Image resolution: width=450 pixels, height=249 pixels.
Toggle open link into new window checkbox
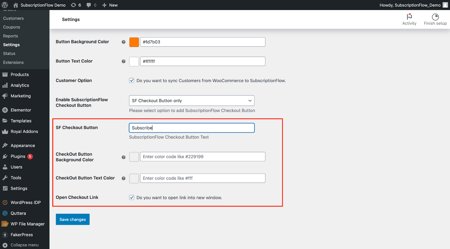pyautogui.click(x=132, y=197)
